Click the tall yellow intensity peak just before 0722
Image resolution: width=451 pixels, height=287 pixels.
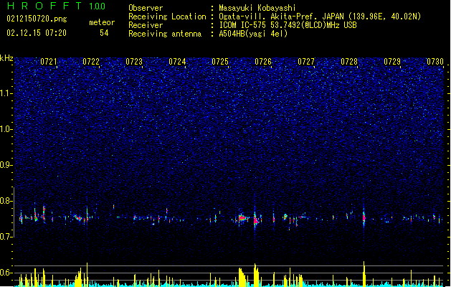[87, 274]
